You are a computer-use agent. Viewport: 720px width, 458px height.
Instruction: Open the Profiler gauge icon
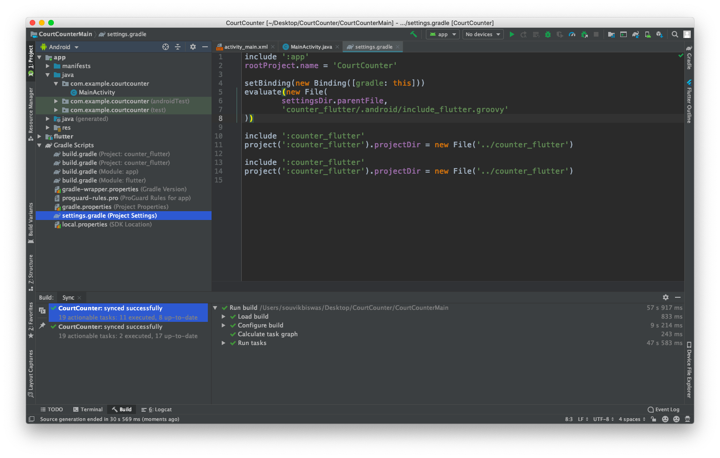tap(572, 34)
